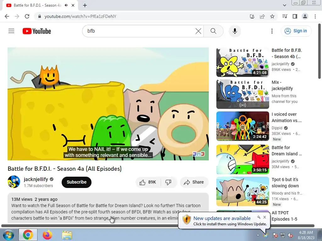Click the vertical page scrollbar

click(319, 51)
